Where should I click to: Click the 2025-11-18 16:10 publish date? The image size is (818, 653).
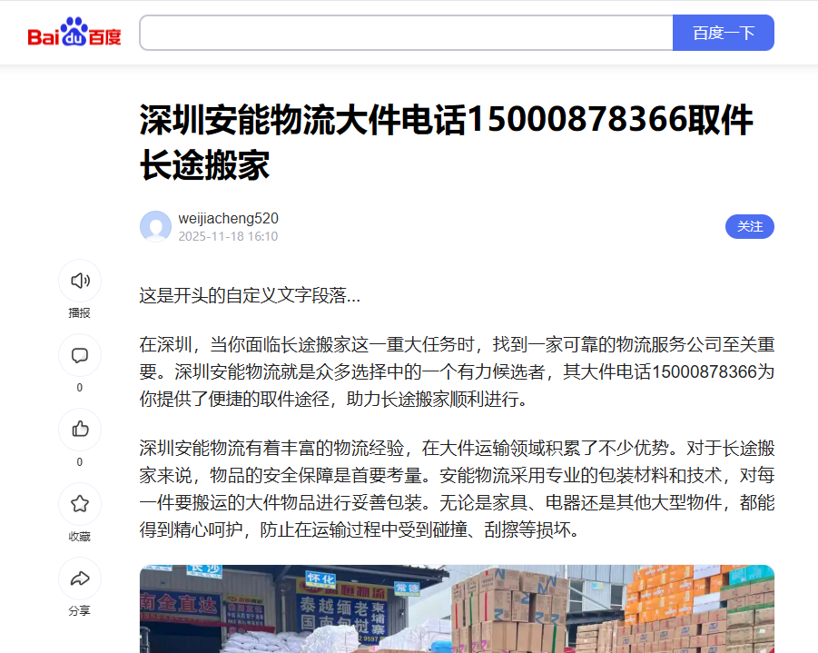(228, 236)
